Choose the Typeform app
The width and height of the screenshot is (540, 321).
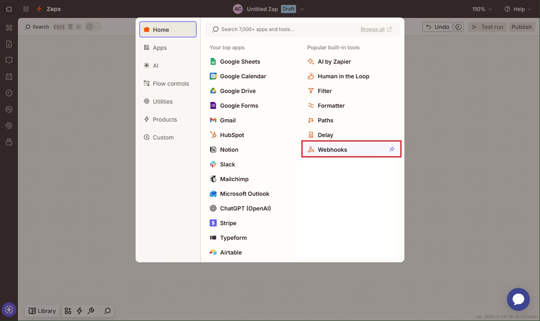(x=228, y=238)
